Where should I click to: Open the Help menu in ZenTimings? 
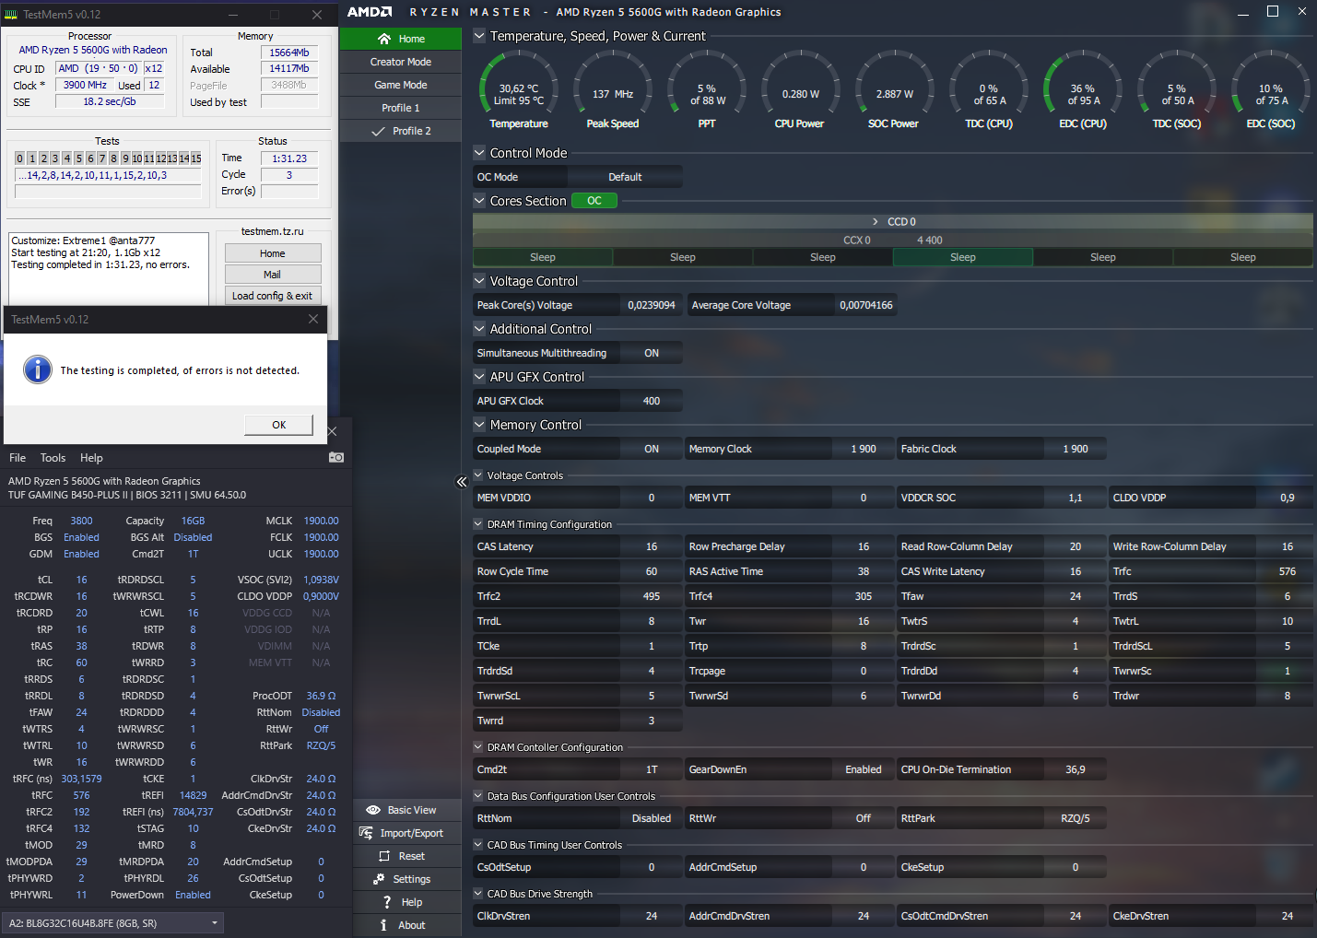(91, 458)
